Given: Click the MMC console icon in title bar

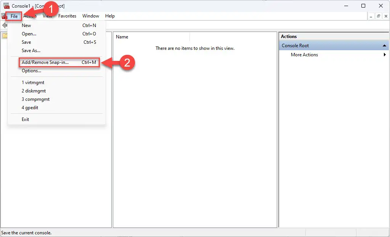Looking at the screenshot, I should 6,6.
